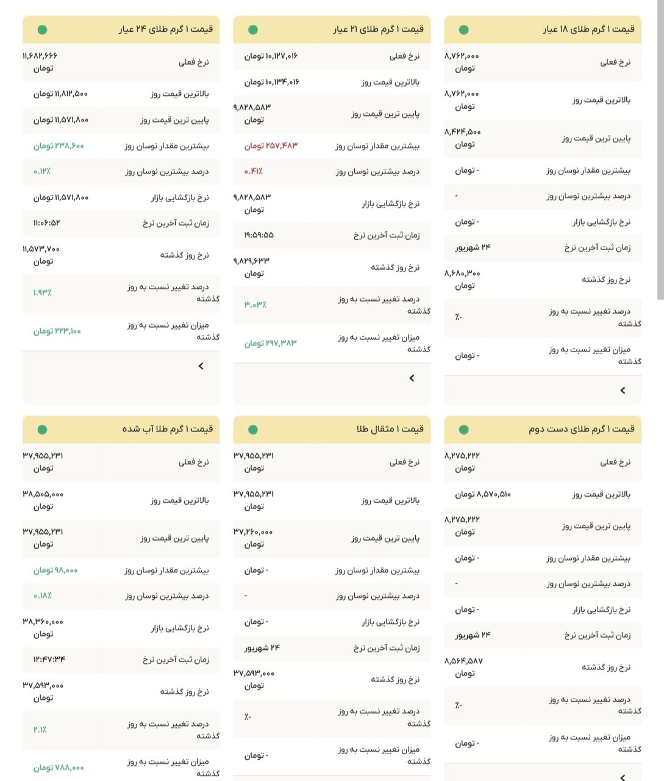
Task: Click green dot on طلای دست دوم card
Action: (x=463, y=430)
